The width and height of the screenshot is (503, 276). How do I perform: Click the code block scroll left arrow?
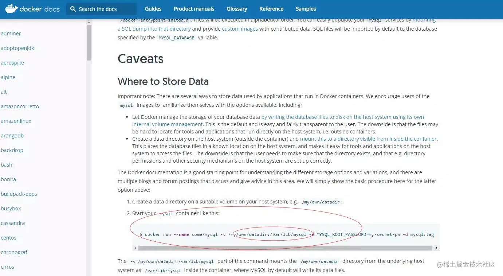coord(135,248)
